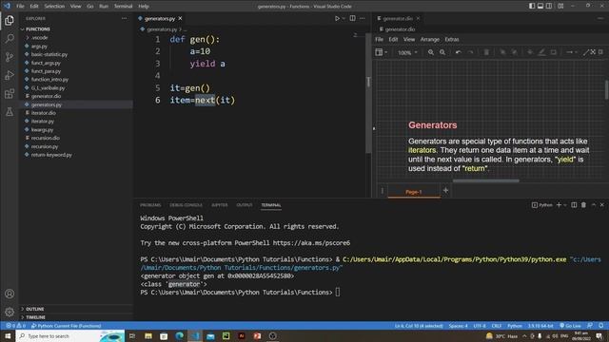Close the generators.py editor tab
This screenshot has width=609, height=342.
[x=180, y=18]
